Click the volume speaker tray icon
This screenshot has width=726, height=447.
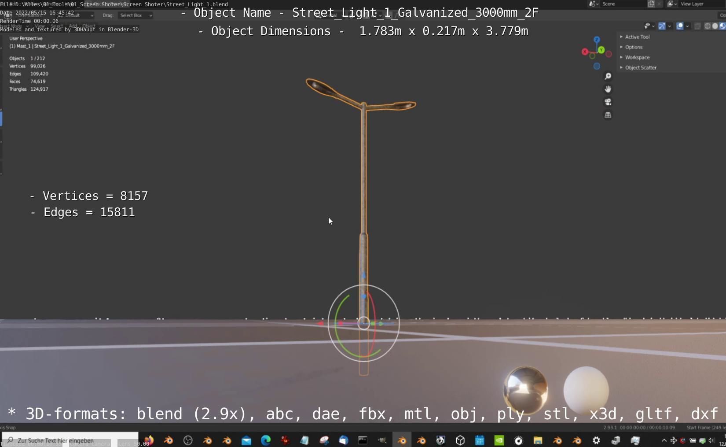(x=711, y=440)
